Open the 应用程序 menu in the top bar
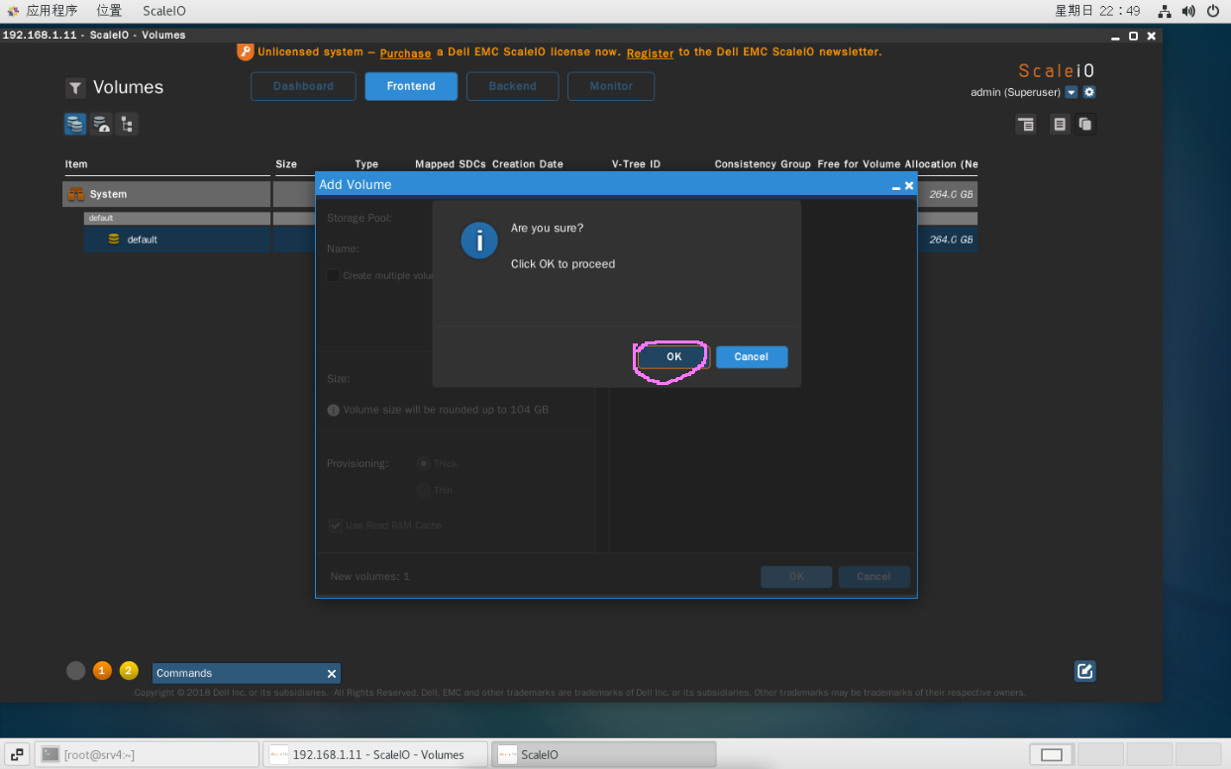This screenshot has height=769, width=1231. click(x=51, y=11)
